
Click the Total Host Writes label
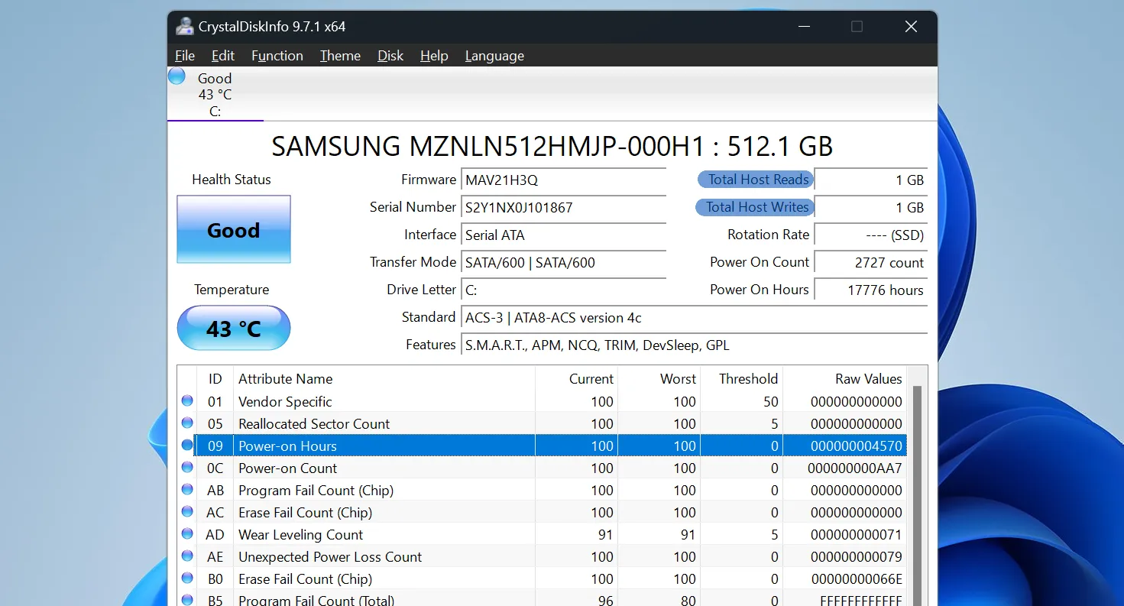click(x=755, y=207)
